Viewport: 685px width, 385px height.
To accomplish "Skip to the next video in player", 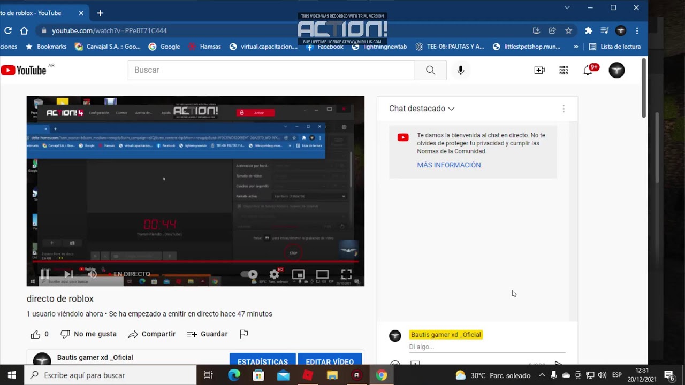I will point(68,274).
